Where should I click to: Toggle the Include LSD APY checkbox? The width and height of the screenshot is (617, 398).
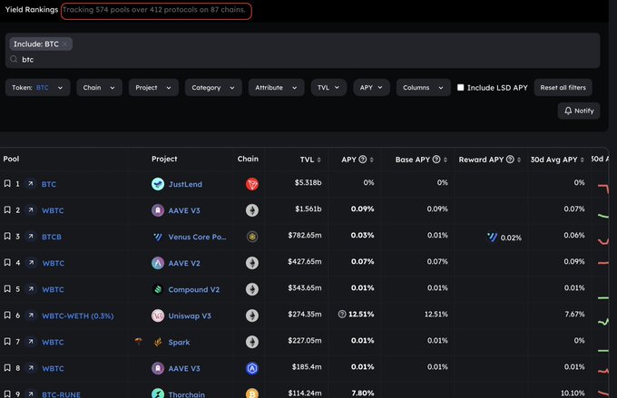460,87
